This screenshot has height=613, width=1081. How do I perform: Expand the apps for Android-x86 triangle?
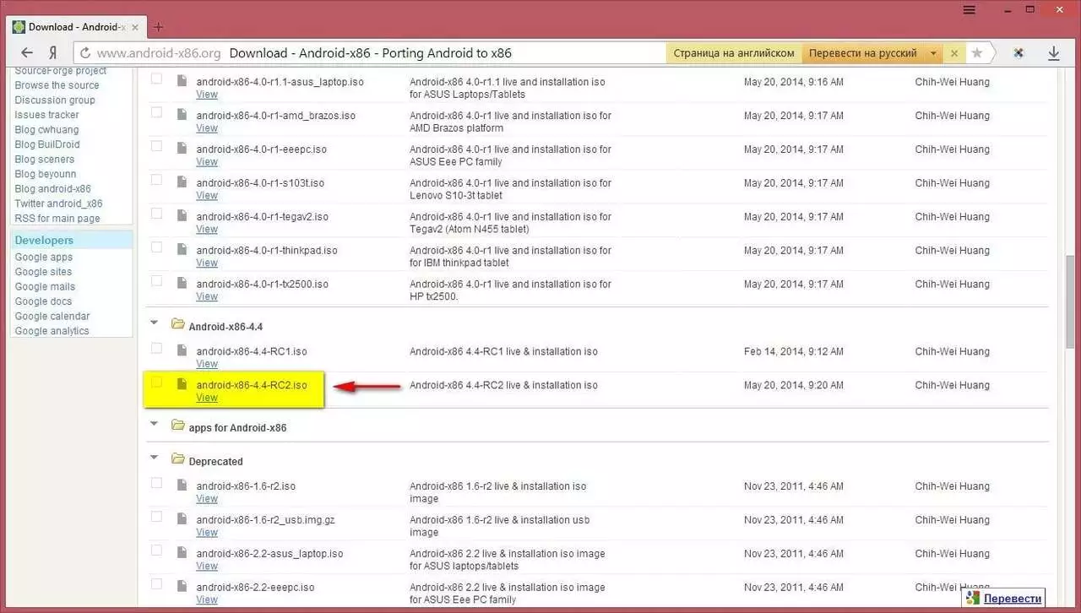tap(154, 423)
